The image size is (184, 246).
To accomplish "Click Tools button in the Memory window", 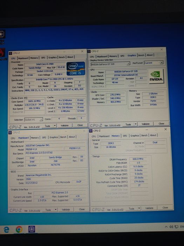I will tap(131, 208).
